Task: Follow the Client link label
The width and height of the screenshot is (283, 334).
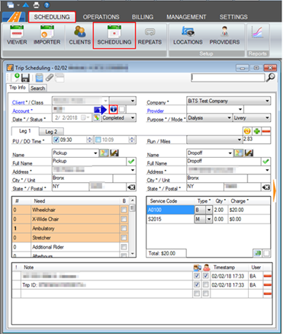Action: coord(18,102)
